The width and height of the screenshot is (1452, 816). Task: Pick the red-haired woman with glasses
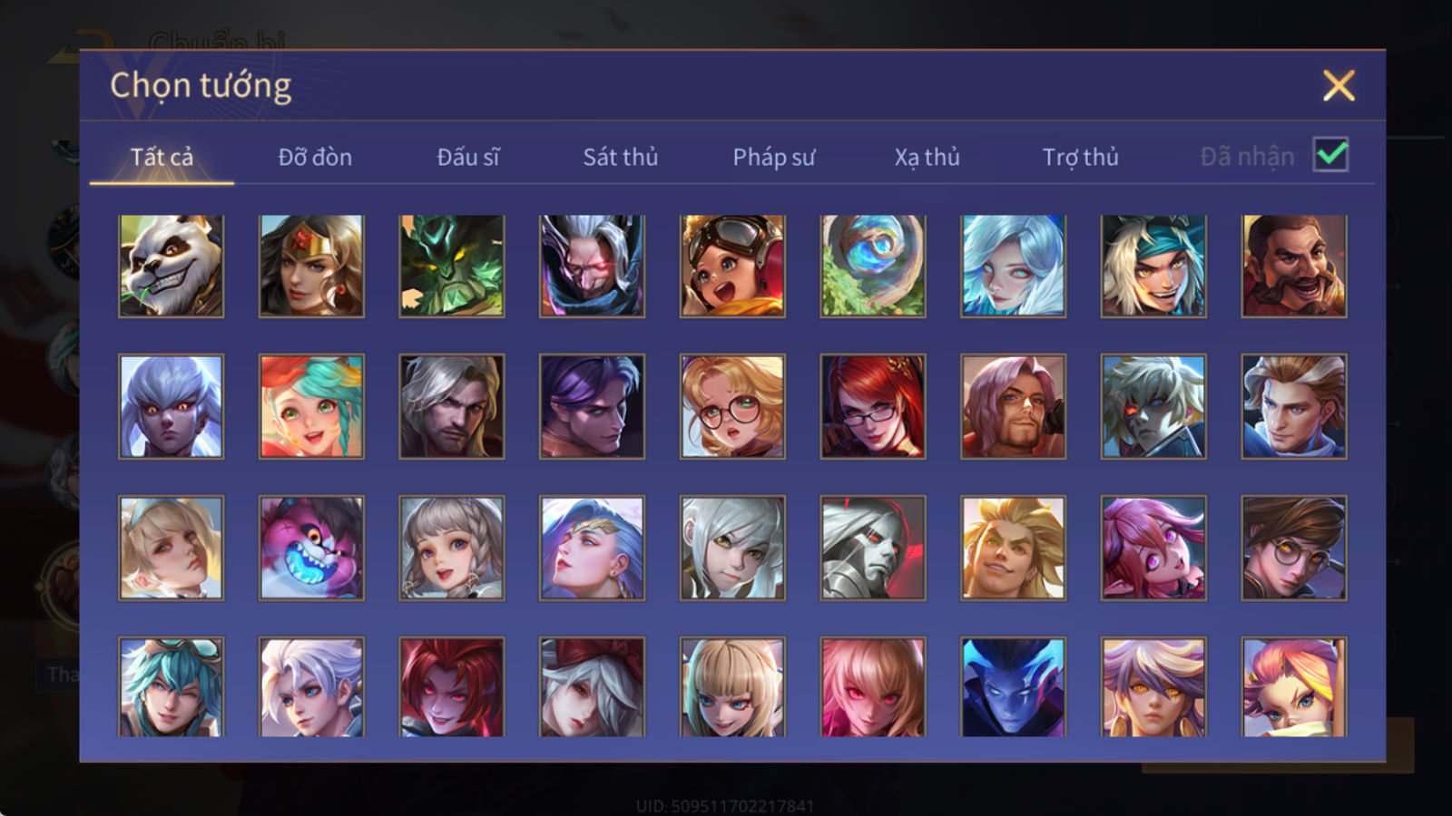pyautogui.click(x=873, y=406)
